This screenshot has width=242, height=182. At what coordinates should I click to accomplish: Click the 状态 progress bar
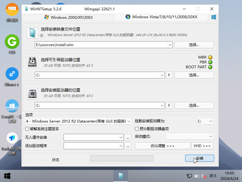pos(122,158)
